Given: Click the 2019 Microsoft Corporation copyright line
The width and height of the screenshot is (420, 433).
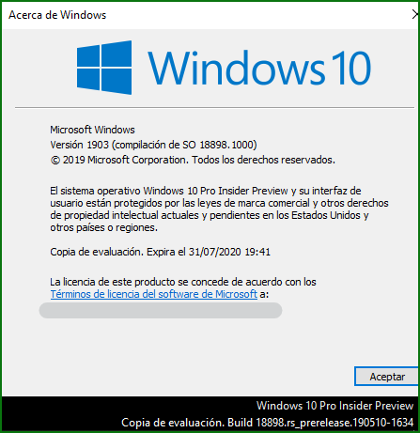Looking at the screenshot, I should (x=193, y=160).
